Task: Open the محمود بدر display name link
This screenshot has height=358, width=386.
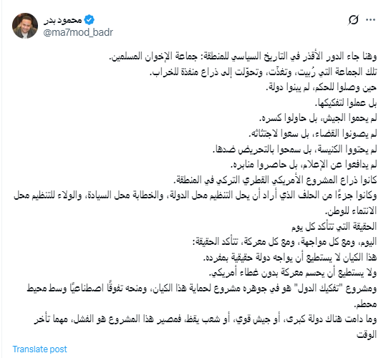Action: point(63,20)
